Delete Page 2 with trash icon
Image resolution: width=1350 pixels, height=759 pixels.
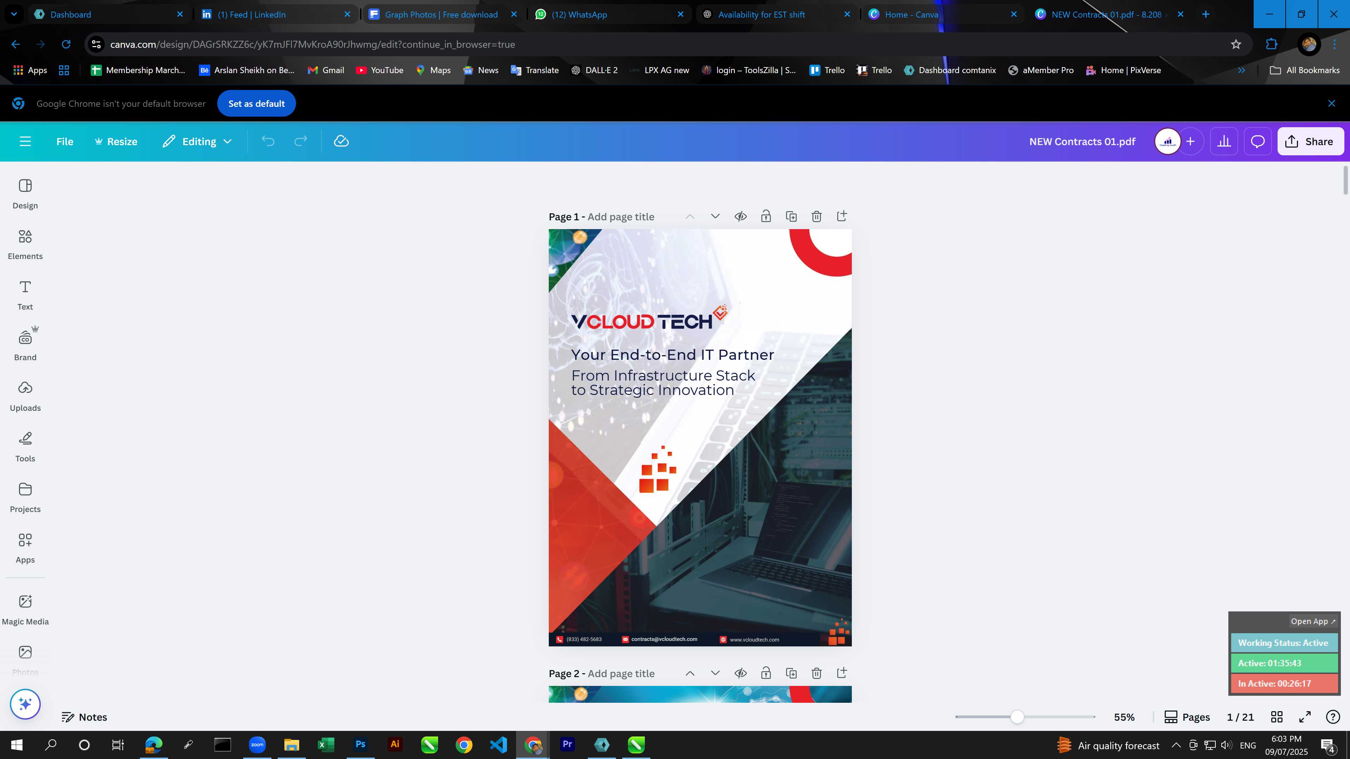(816, 674)
